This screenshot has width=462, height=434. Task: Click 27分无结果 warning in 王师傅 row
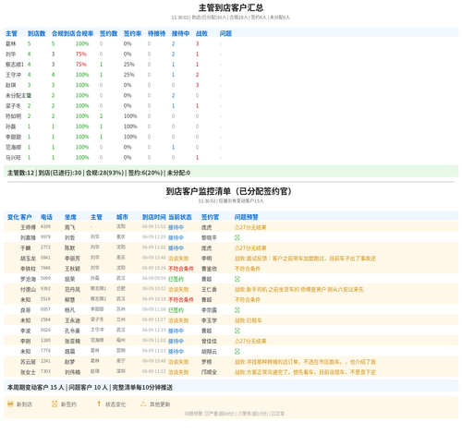coord(250,227)
